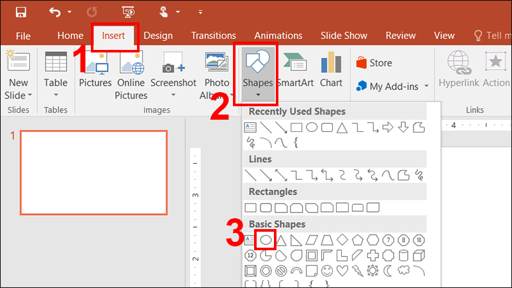Viewport: 512px width, 288px height.
Task: Insert a Chart
Action: (331, 70)
